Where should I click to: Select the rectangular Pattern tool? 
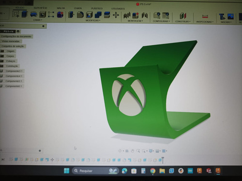(51, 15)
